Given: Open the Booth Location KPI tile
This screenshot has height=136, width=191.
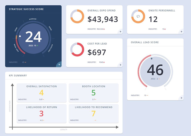Looking at the screenshot, I should point(94,93).
